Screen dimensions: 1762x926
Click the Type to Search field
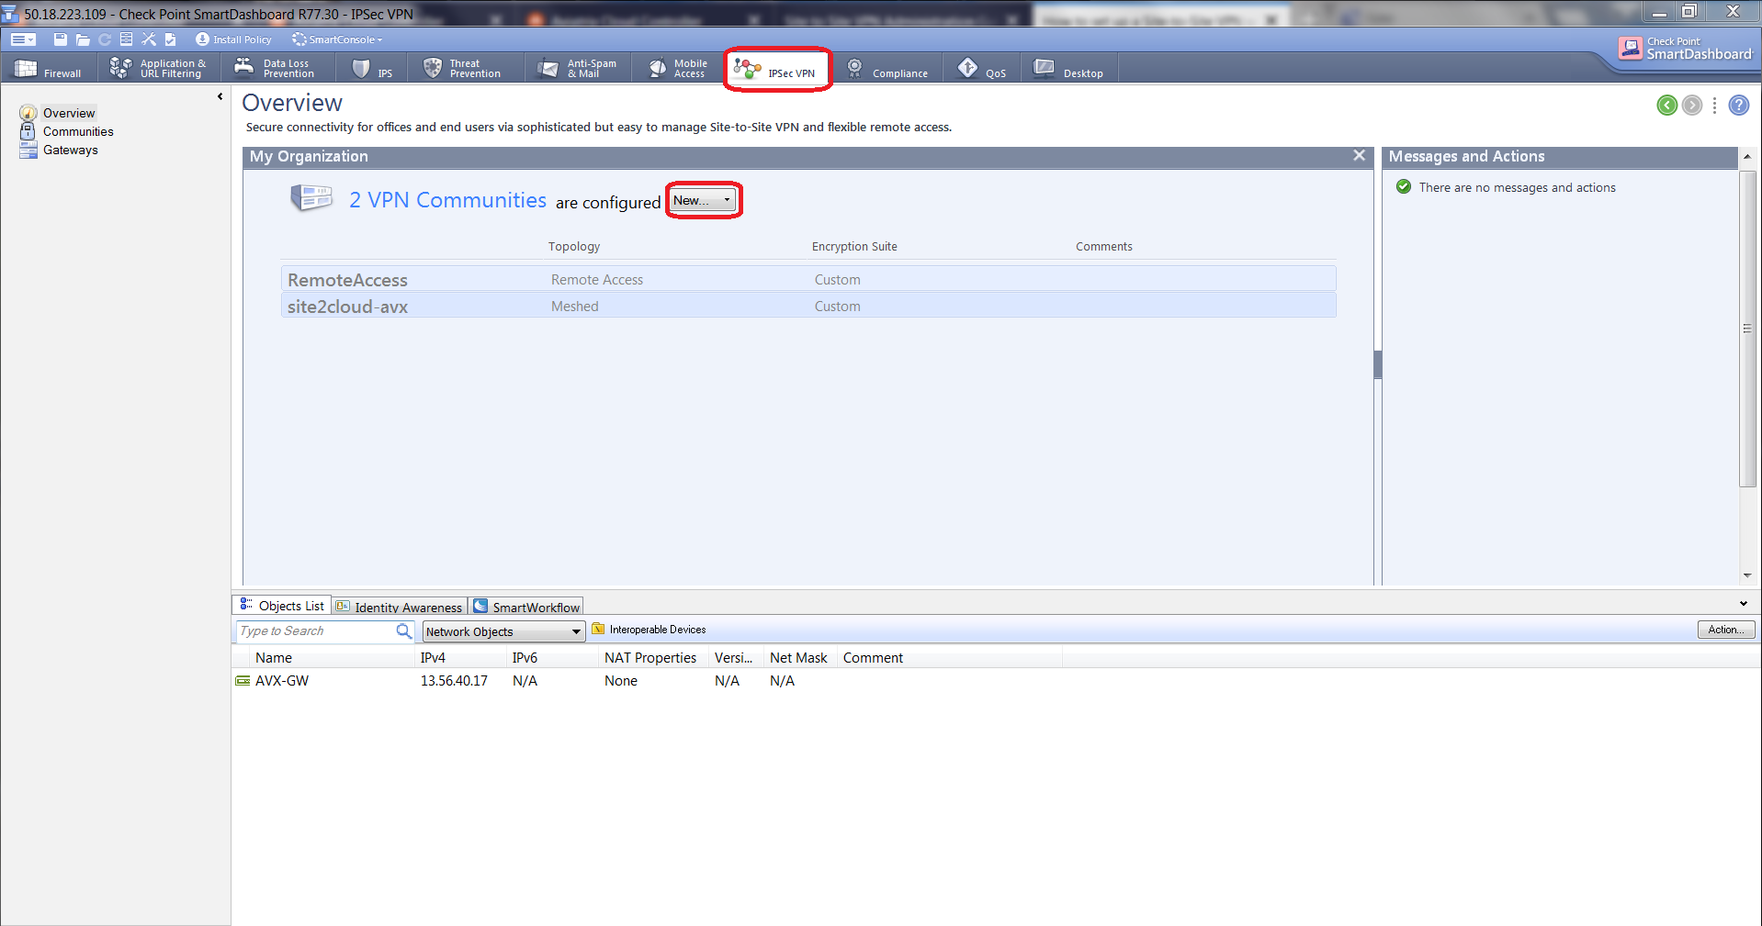pos(314,631)
